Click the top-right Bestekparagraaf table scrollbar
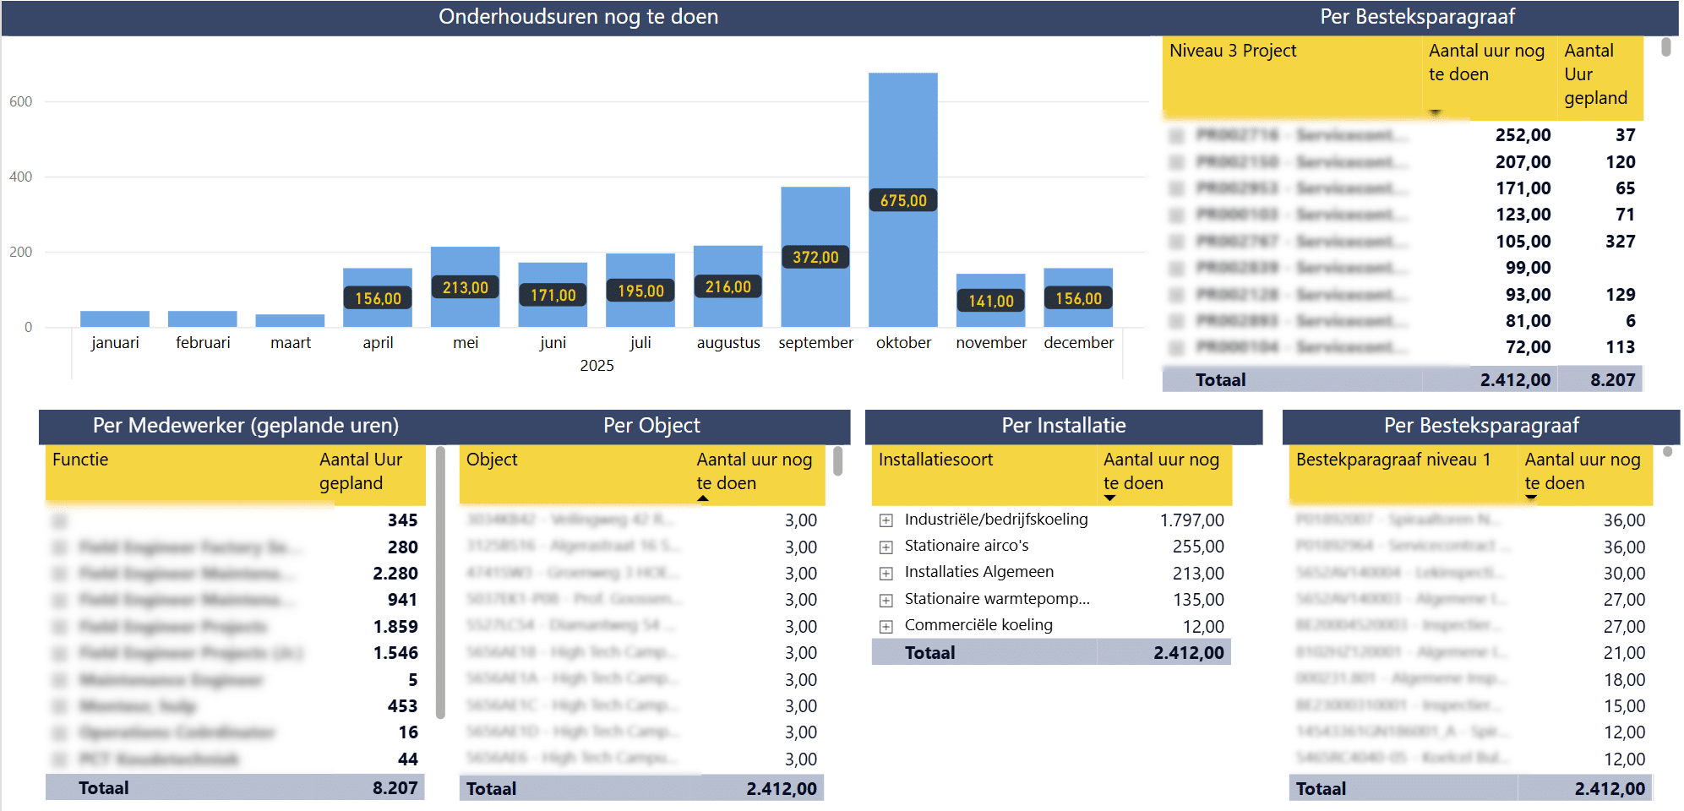Viewport: 1684px width, 811px height. click(x=1665, y=46)
